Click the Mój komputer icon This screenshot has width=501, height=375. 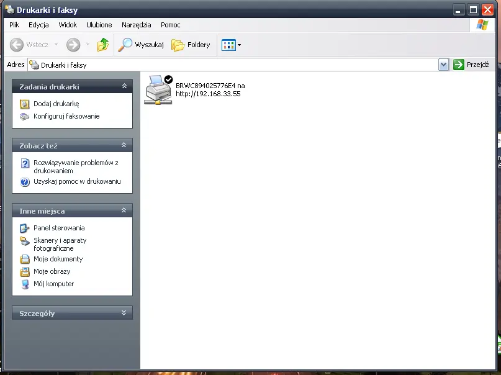click(25, 284)
